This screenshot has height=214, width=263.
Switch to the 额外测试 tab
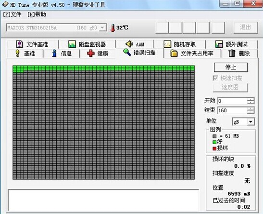click(231, 44)
